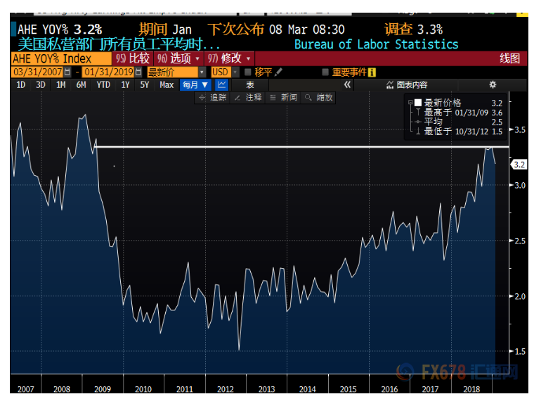The height and width of the screenshot is (406, 534).
Task: Click the start date calendar icon
Action: [x=67, y=72]
